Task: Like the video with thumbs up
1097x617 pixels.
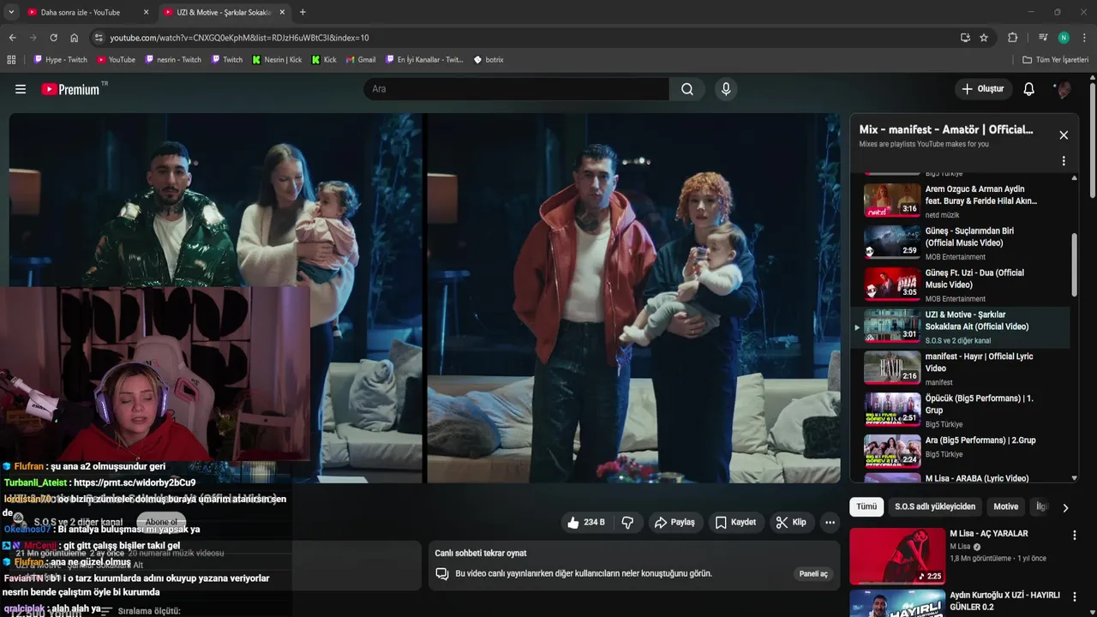Action: pos(586,522)
